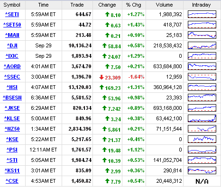Open the ^HSI index link
The height and width of the screenshot is (187, 221).
pos(12,87)
